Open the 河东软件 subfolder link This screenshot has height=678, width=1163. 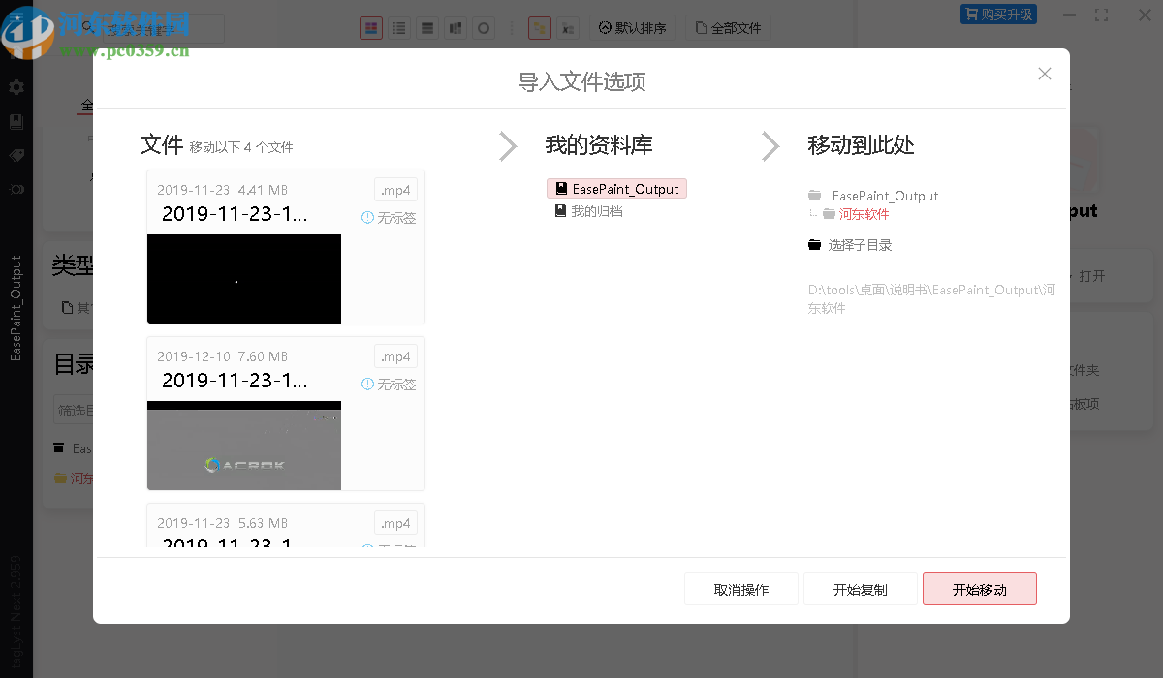click(864, 213)
